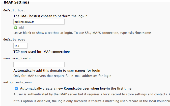Click "The IMAP host(s) chosen" description text

coord(50,16)
